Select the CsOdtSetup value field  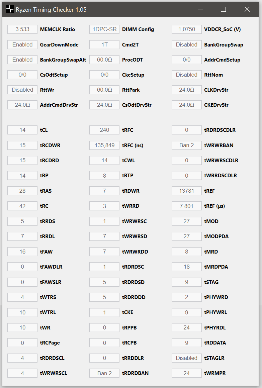click(22, 75)
